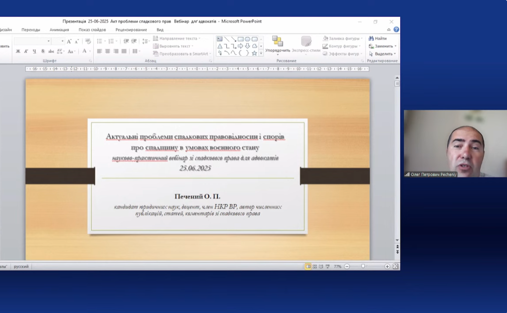Switch to slide sorter view in status bar

[315, 266]
